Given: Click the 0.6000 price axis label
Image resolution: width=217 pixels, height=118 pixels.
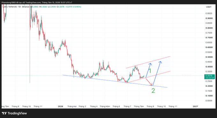Looking at the screenshot, I should pyautogui.click(x=209, y=47).
